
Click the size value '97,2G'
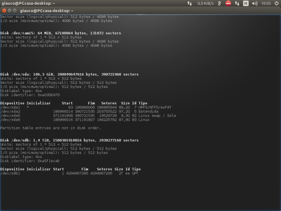pos(124,111)
